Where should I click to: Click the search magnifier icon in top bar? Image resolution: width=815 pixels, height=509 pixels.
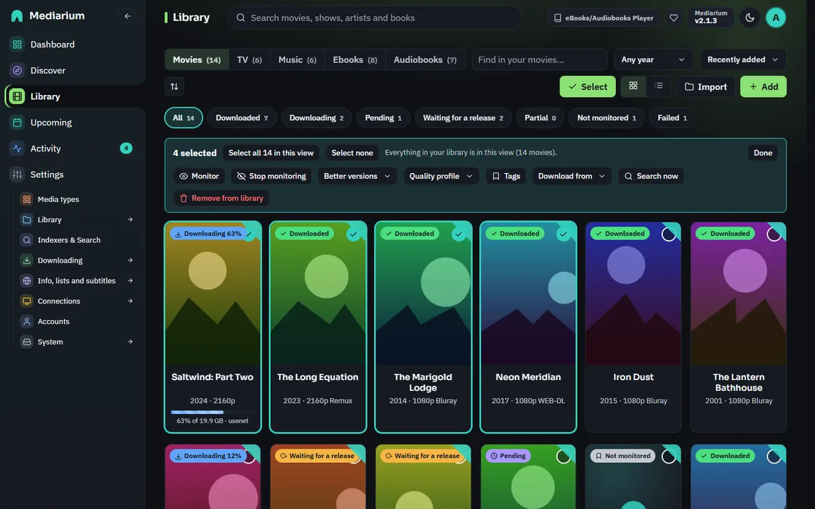click(x=240, y=18)
